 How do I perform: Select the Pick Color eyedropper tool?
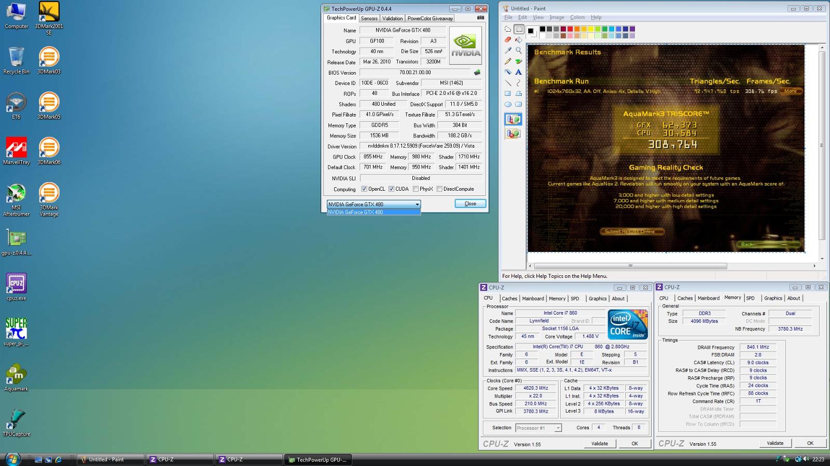[508, 51]
